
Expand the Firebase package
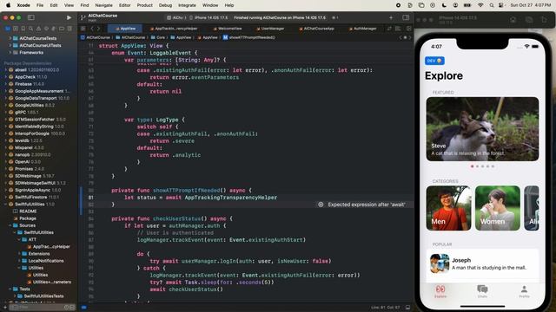coord(6,84)
